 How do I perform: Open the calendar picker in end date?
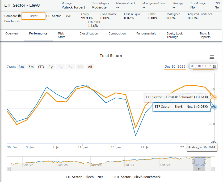click(x=214, y=66)
